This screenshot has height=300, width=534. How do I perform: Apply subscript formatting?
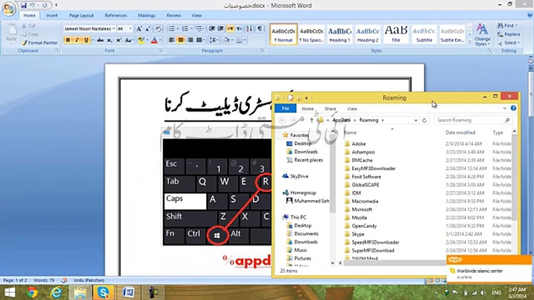[x=110, y=40]
